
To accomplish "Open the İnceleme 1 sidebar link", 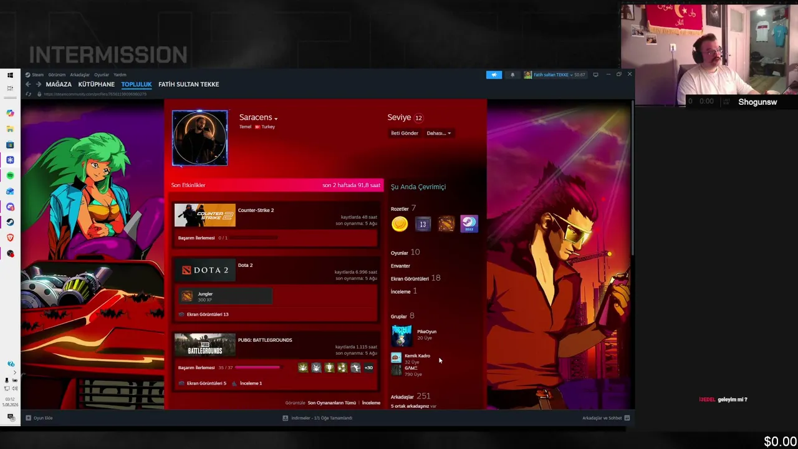I will pyautogui.click(x=404, y=291).
